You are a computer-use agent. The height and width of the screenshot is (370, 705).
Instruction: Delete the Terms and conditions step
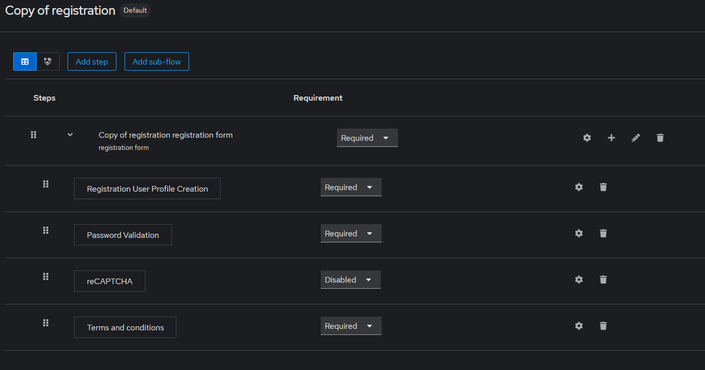tap(603, 326)
